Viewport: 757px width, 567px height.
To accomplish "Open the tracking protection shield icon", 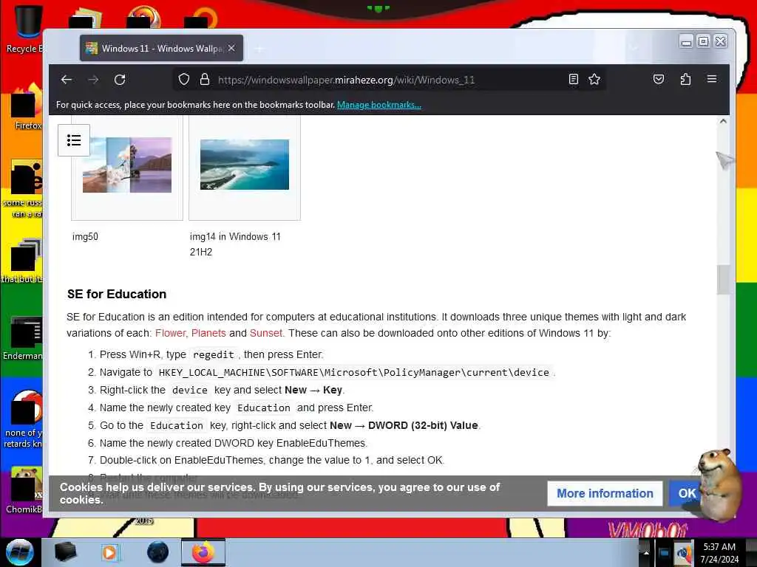I will pyautogui.click(x=184, y=80).
